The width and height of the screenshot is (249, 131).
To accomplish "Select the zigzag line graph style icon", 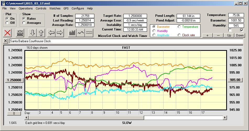I will [81, 33].
